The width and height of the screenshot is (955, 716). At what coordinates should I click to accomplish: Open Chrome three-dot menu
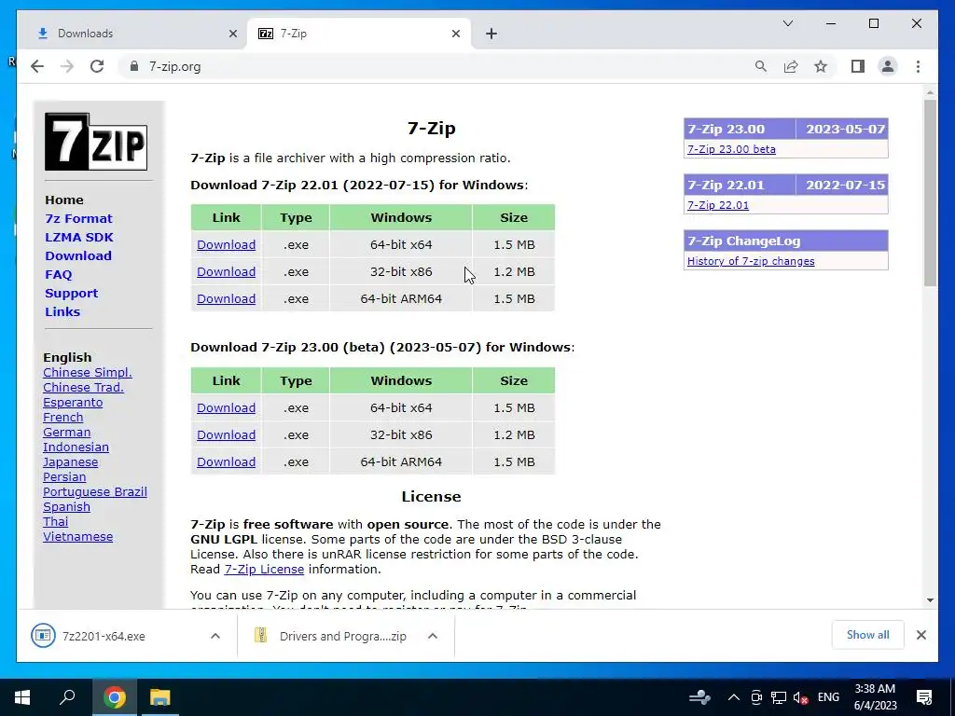pos(918,66)
